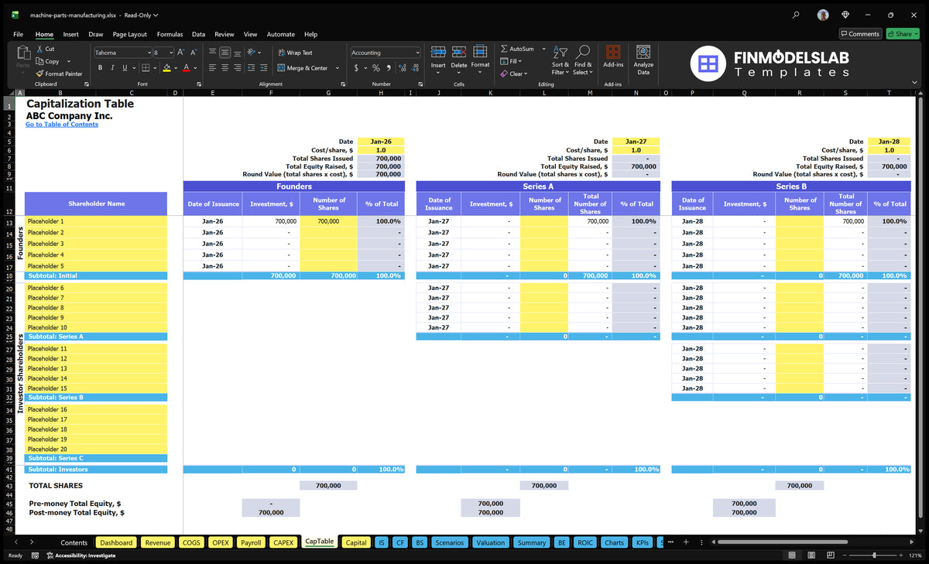The image size is (929, 564).
Task: Apply the accounting dollar format icon
Action: point(356,68)
